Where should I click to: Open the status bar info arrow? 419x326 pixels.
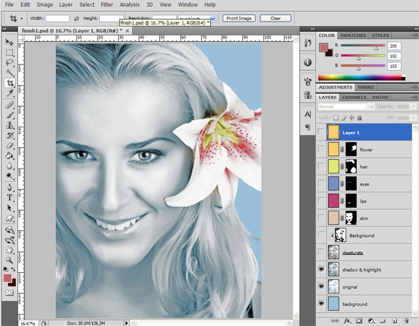(126, 323)
